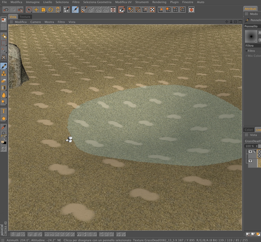The image size is (261, 242).
Task: Click the Undo texture icon with checkerboard
Action: point(20,10)
